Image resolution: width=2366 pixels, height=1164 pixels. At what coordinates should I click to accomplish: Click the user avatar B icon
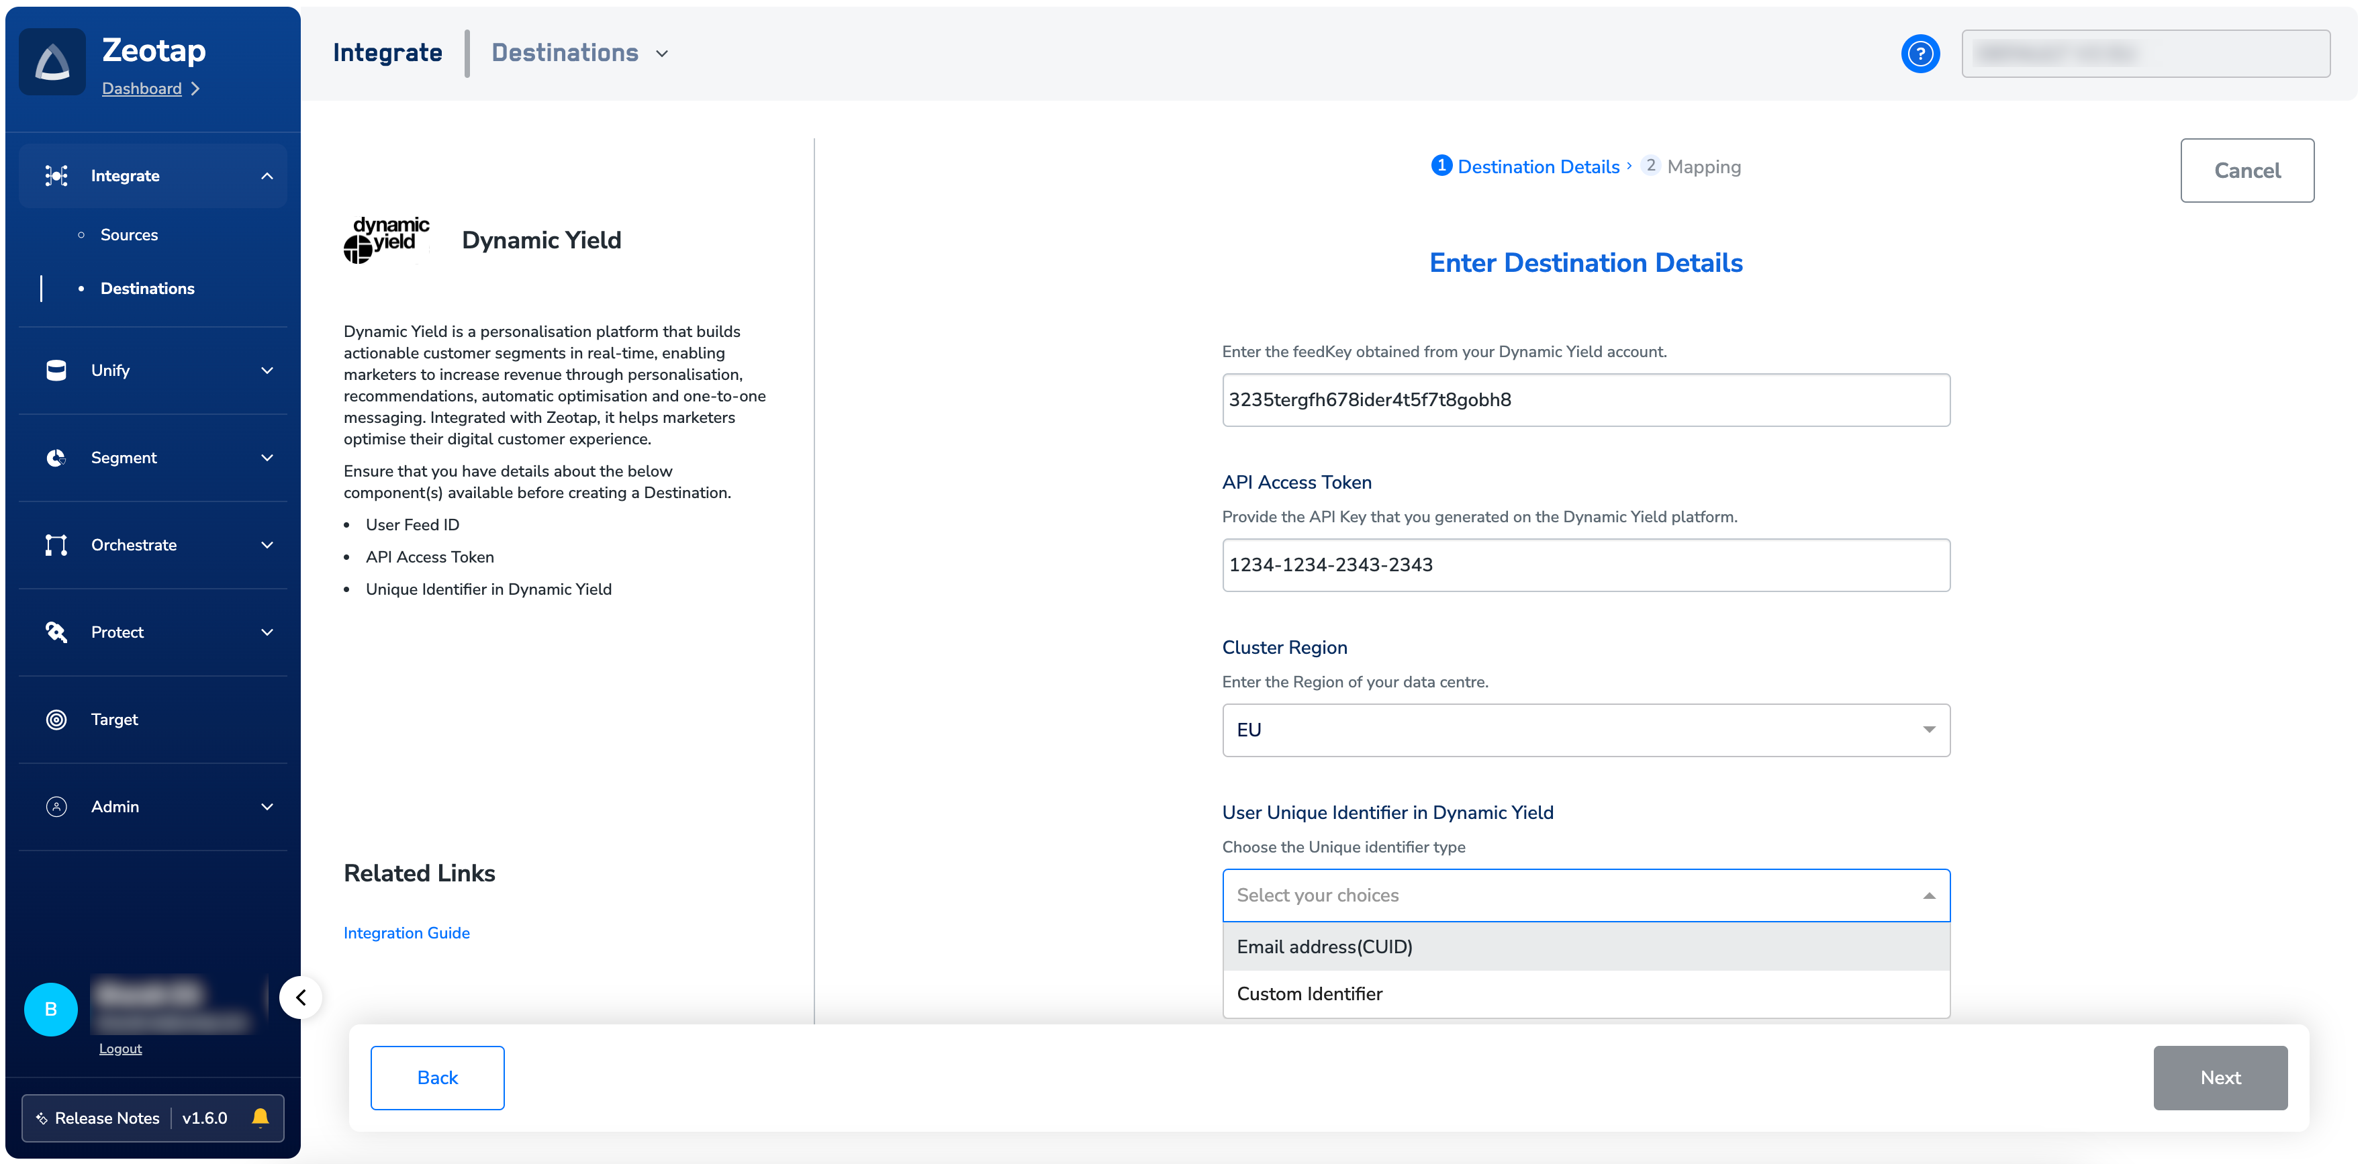[x=50, y=1009]
